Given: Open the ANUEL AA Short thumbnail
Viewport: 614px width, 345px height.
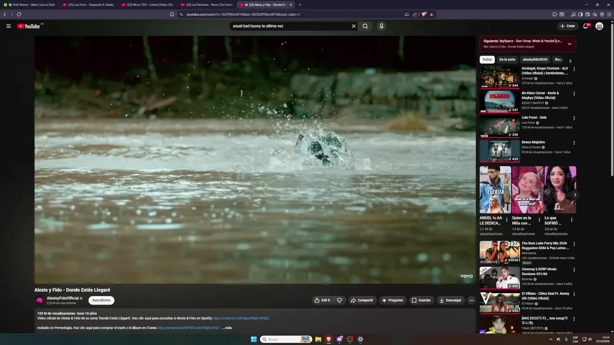Looking at the screenshot, I should [495, 190].
